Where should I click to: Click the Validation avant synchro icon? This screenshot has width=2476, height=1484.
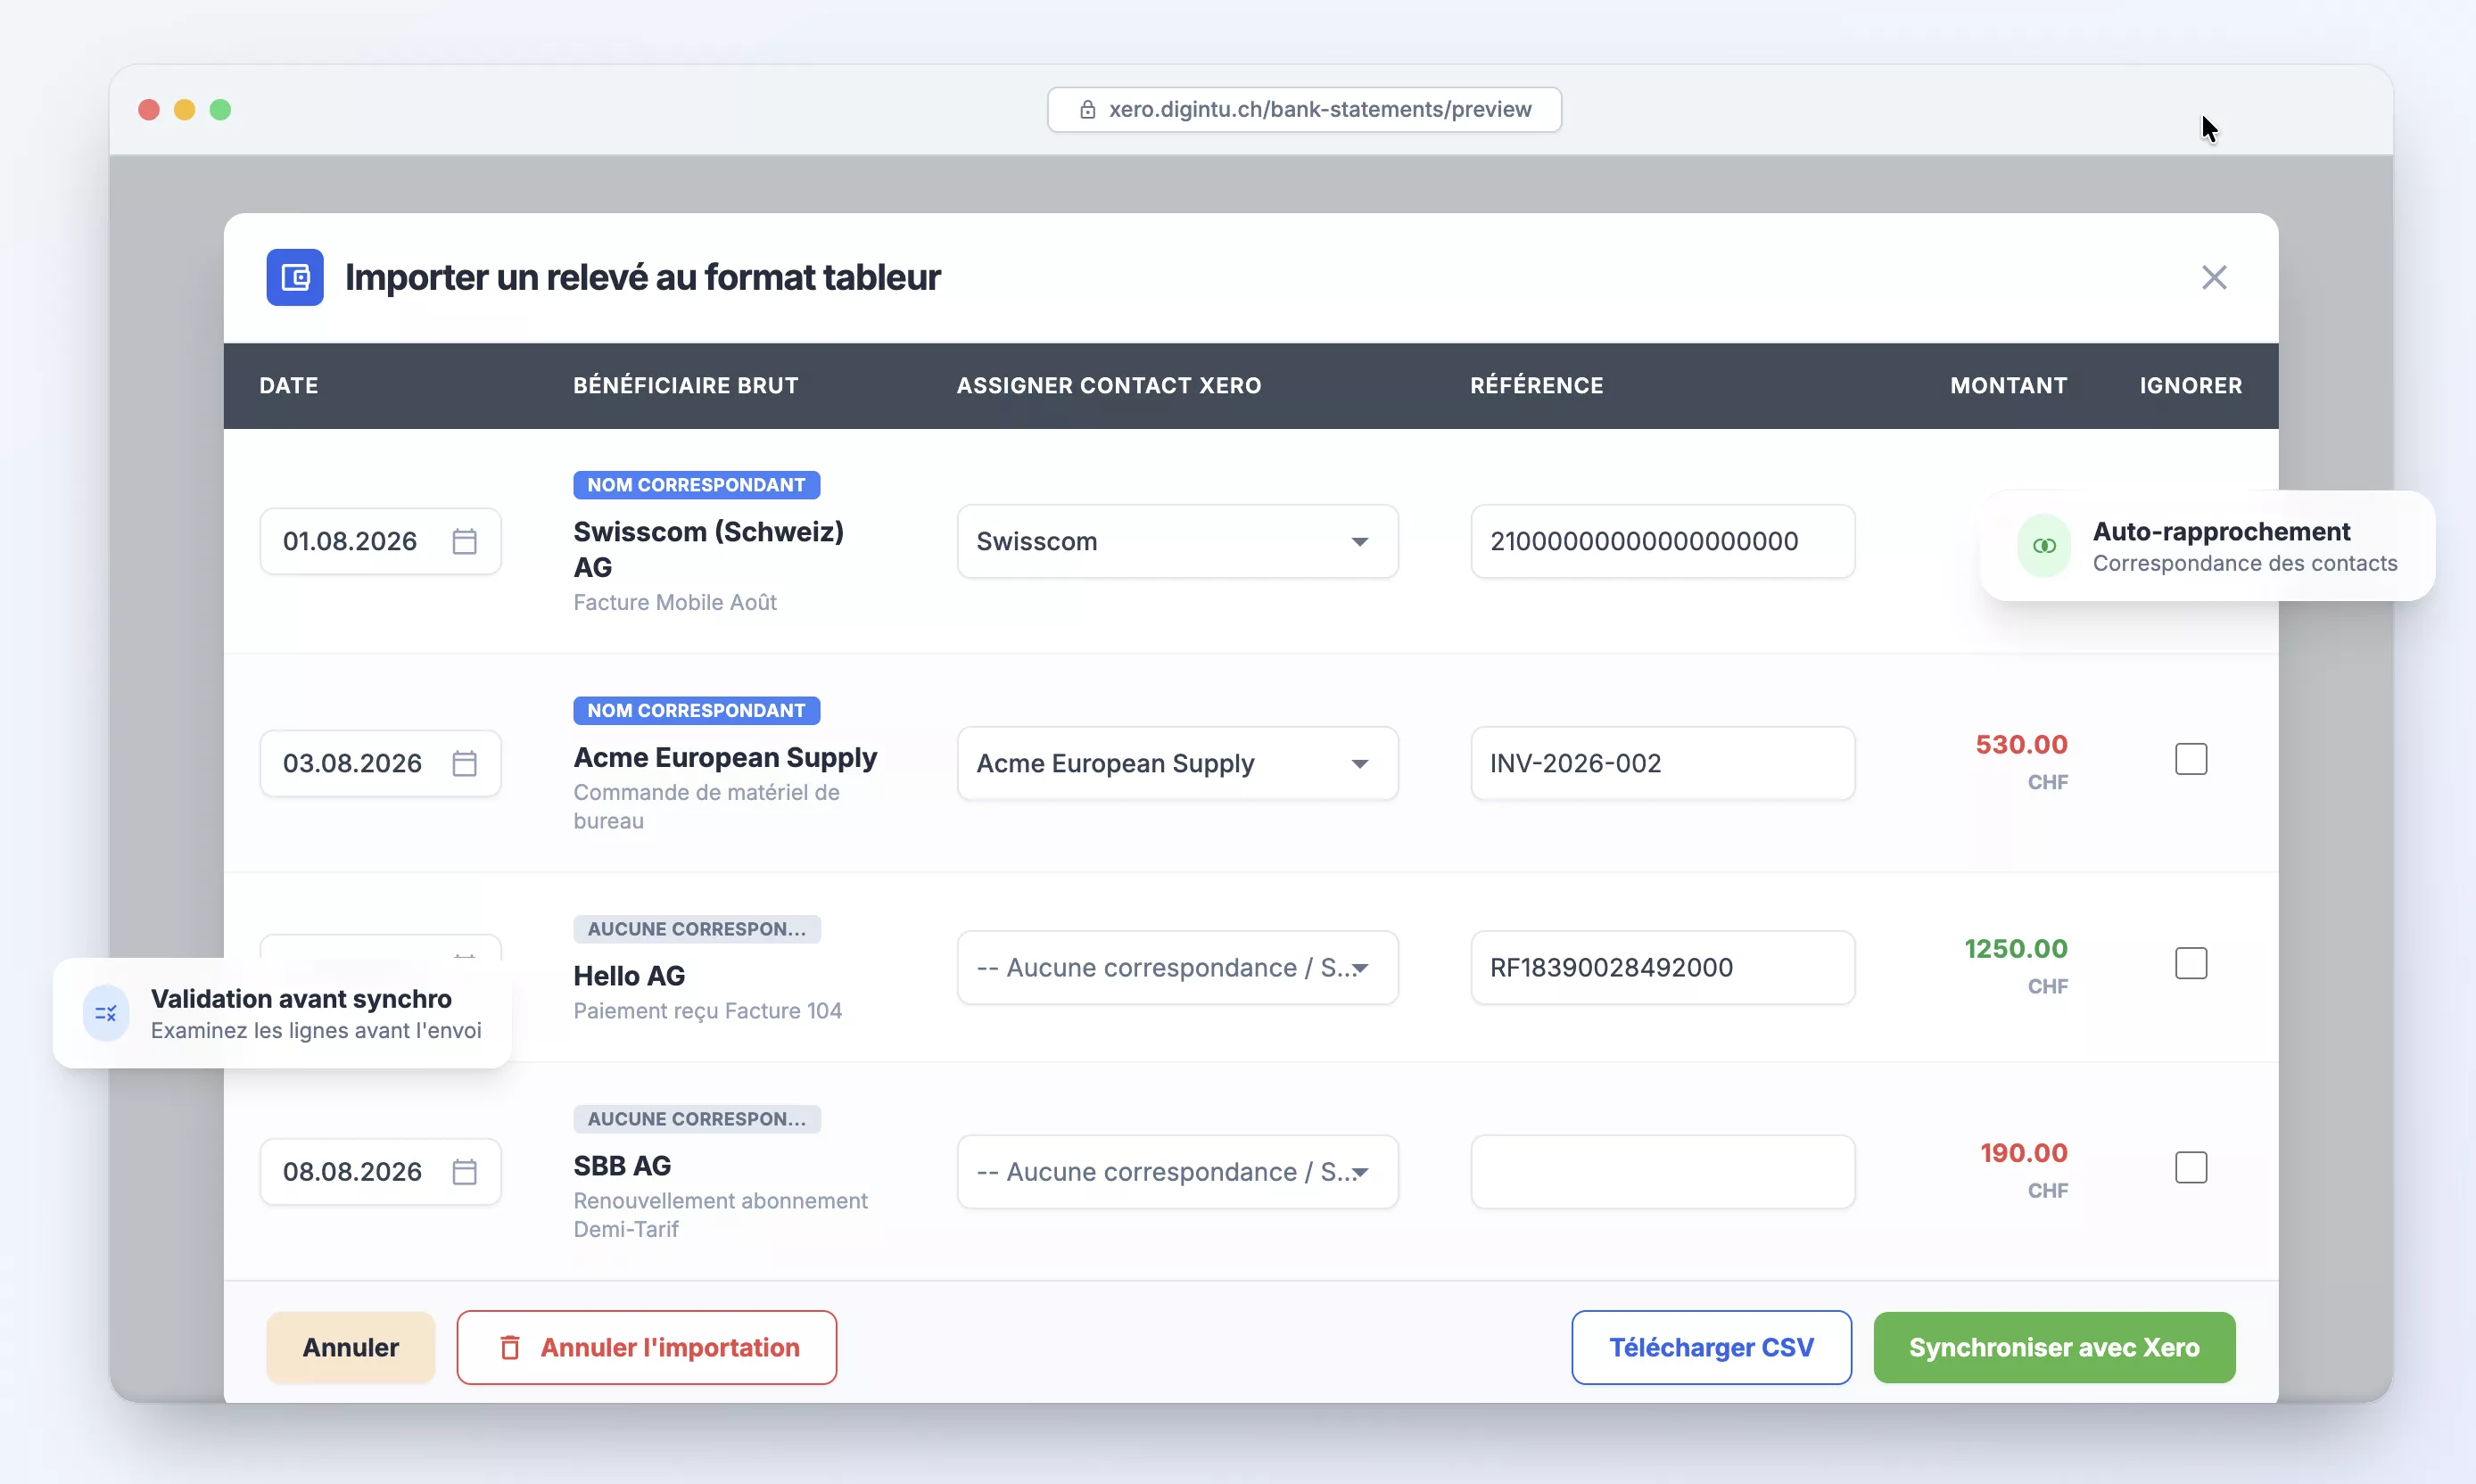[x=106, y=1013]
